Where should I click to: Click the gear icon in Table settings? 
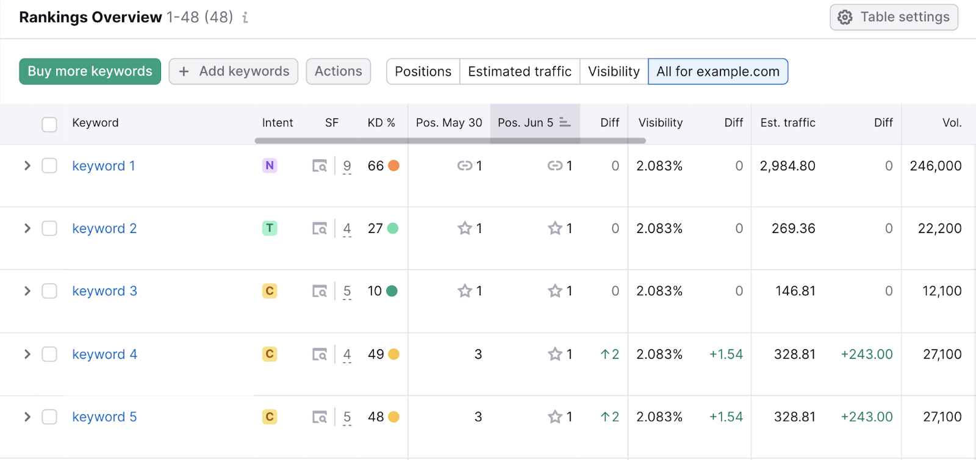(845, 18)
